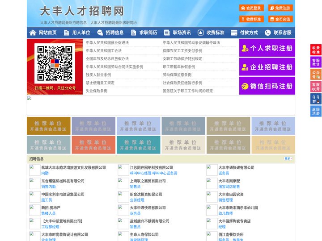Open 劳动保障监察条例 link
Screen dimensions: 322x241
(x=177, y=75)
